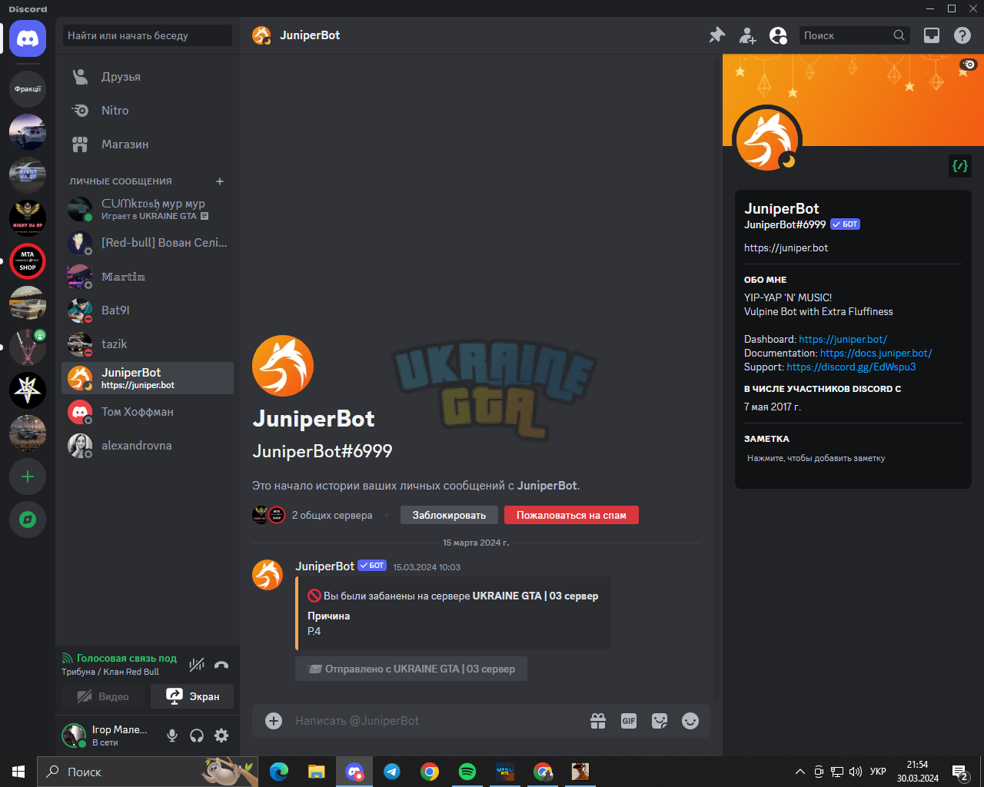The width and height of the screenshot is (984, 787).
Task: Open the attachment plus menu
Action: 274,721
